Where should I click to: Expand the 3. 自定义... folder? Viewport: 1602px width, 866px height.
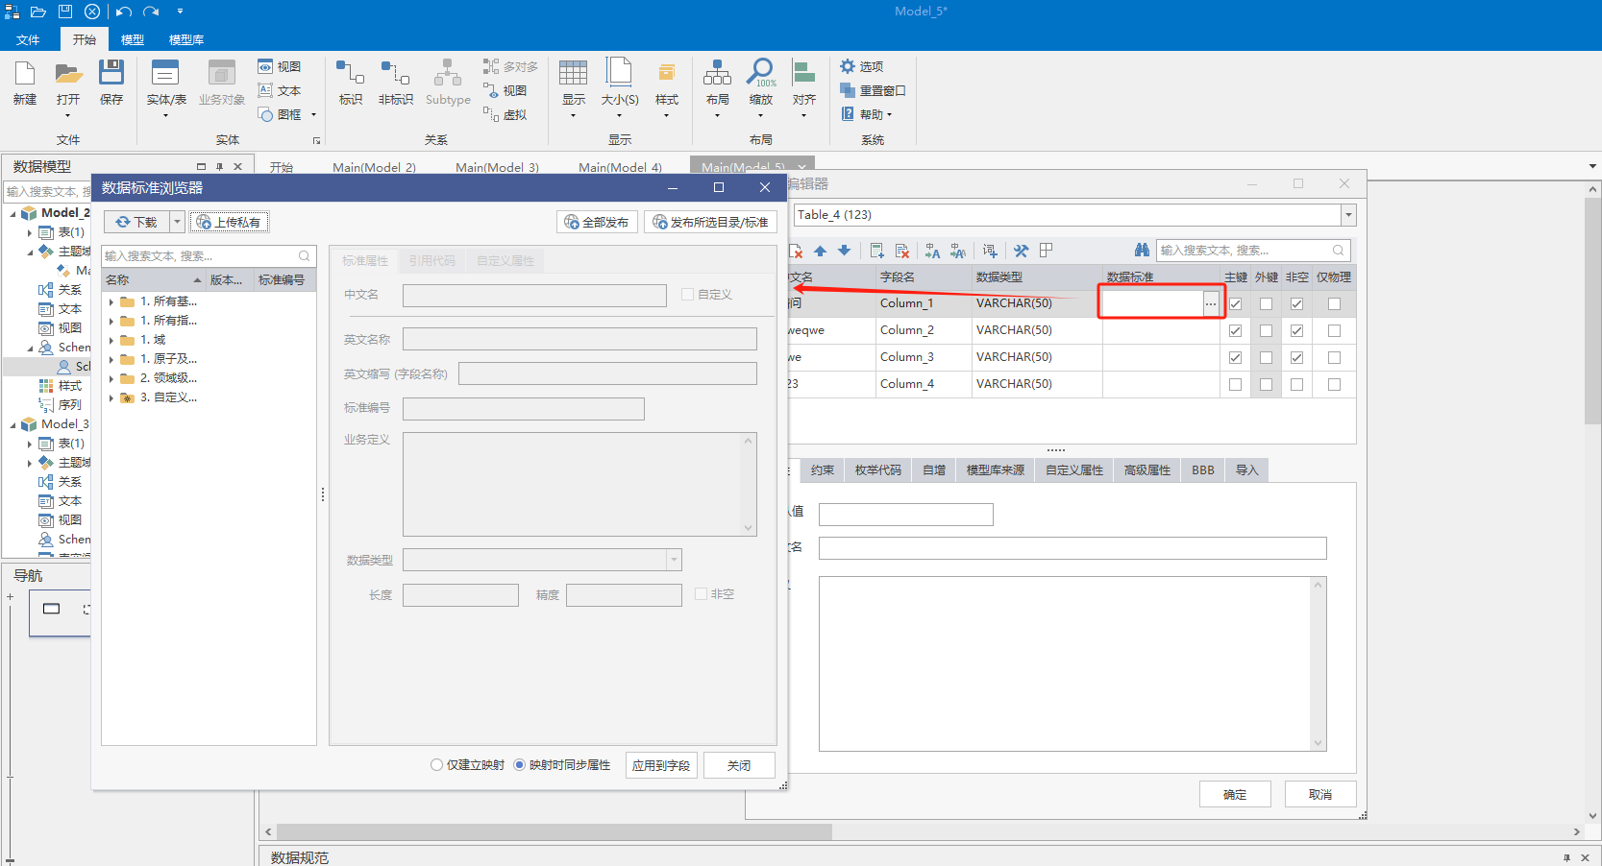pos(111,397)
